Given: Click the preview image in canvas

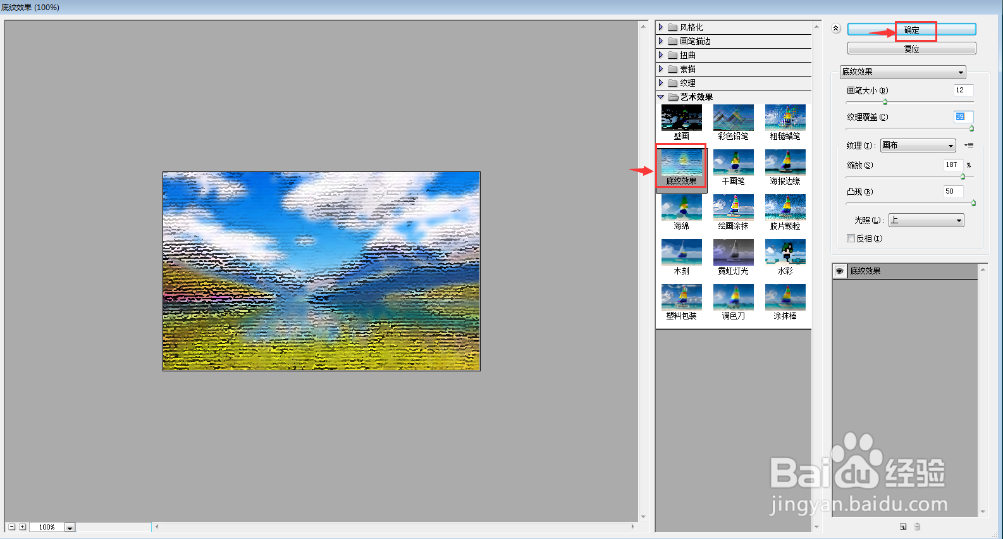Looking at the screenshot, I should click(x=321, y=271).
